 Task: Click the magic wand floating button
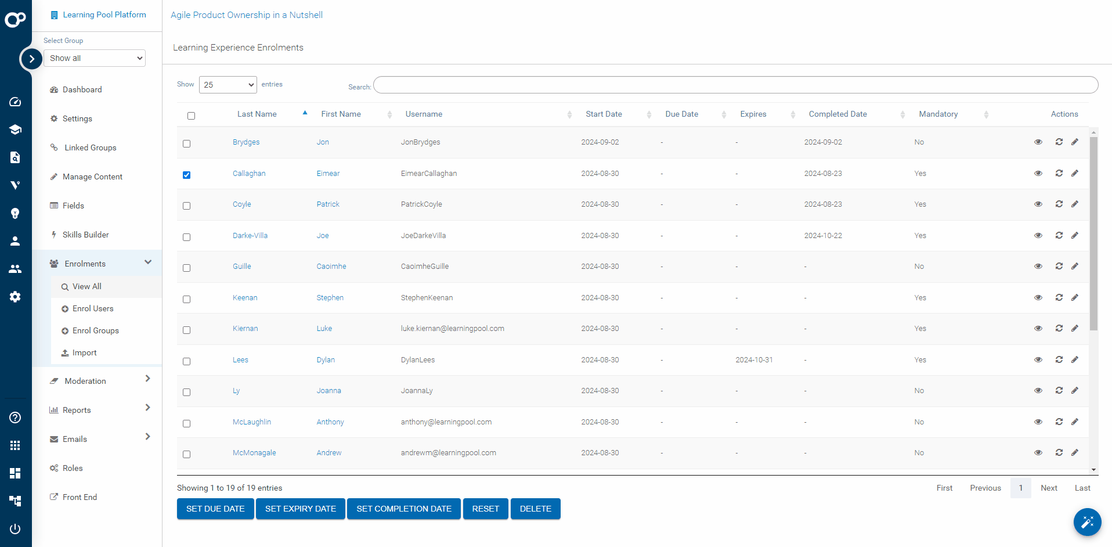(1087, 522)
